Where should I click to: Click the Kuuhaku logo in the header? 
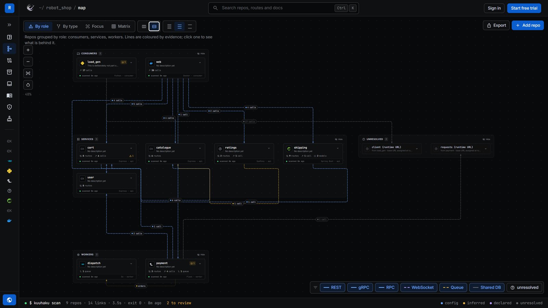(30, 8)
